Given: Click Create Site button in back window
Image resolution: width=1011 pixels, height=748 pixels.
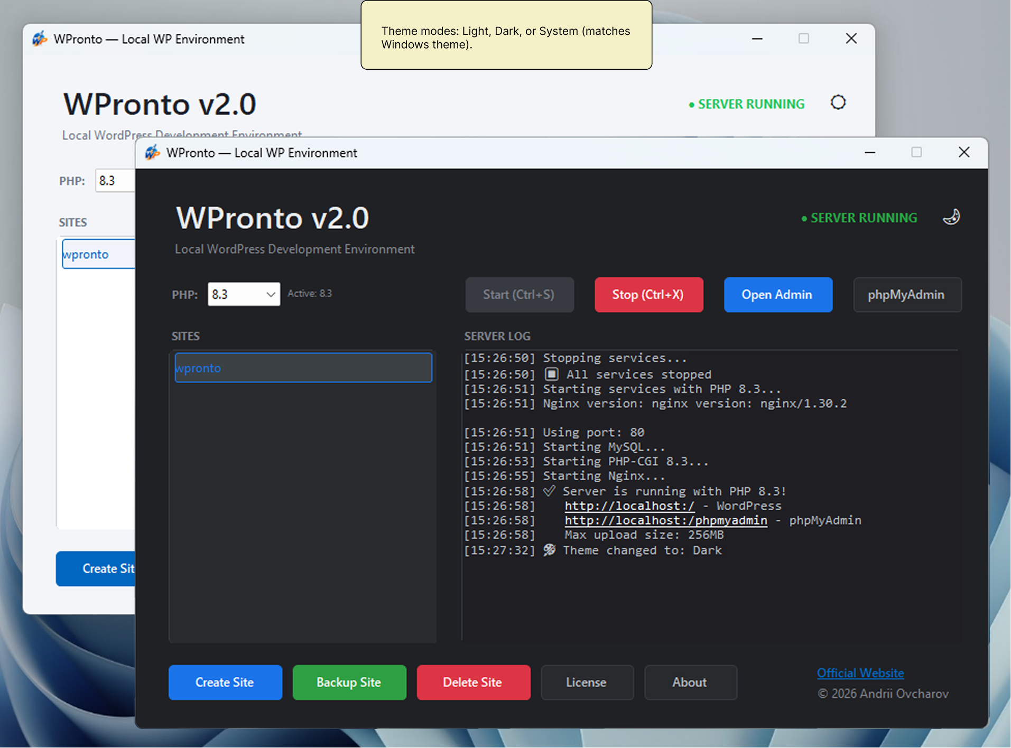Looking at the screenshot, I should tap(96, 568).
